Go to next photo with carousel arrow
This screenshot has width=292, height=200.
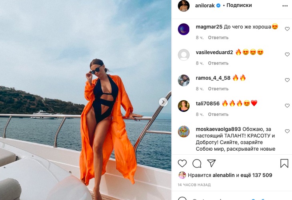(163, 102)
